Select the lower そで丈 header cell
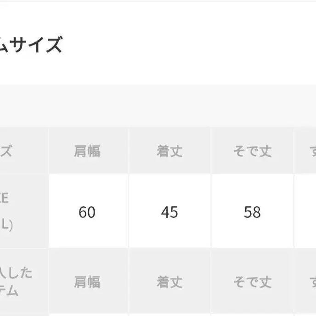The height and width of the screenshot is (316, 316). coord(252,282)
